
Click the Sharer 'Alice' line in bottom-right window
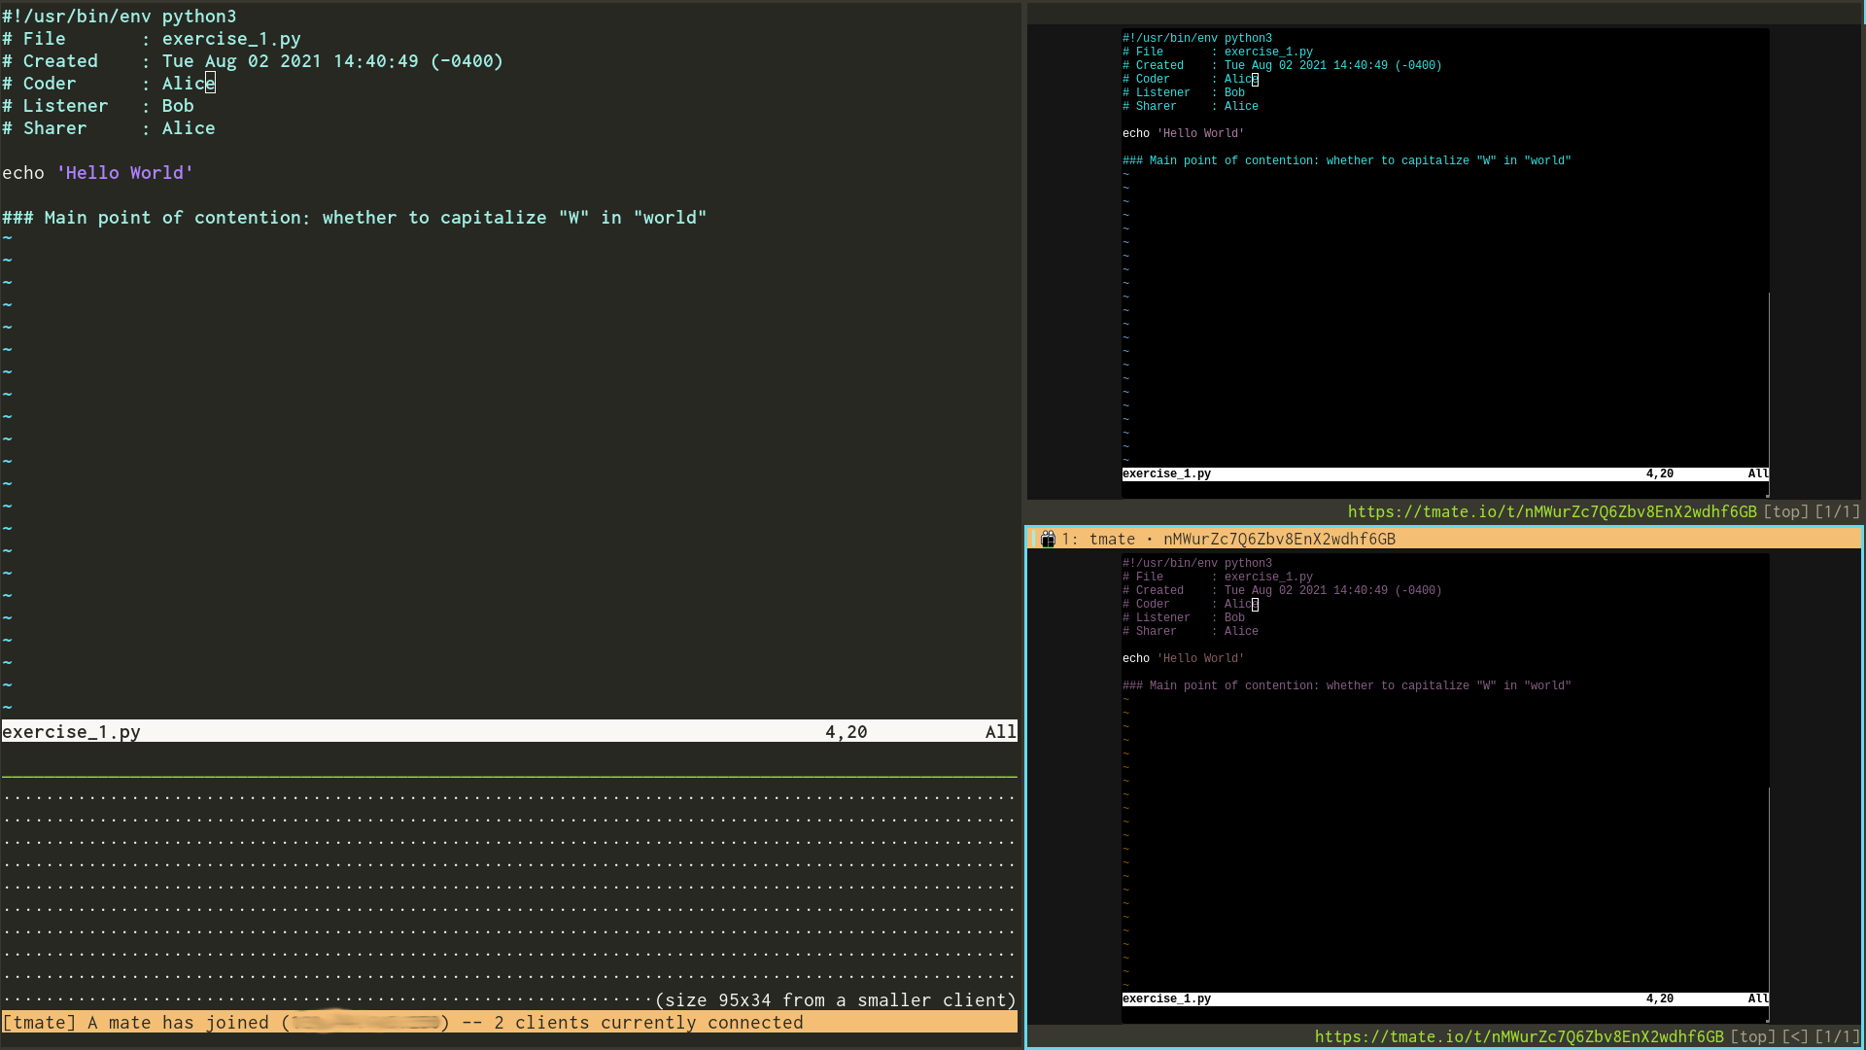tap(1191, 632)
